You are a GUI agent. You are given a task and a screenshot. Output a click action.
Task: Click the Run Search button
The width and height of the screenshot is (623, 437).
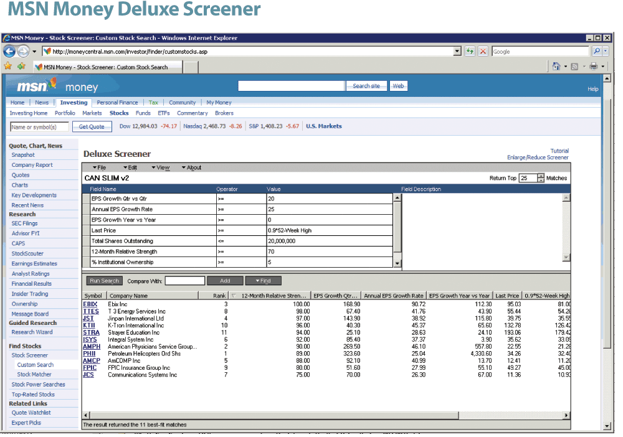[103, 280]
